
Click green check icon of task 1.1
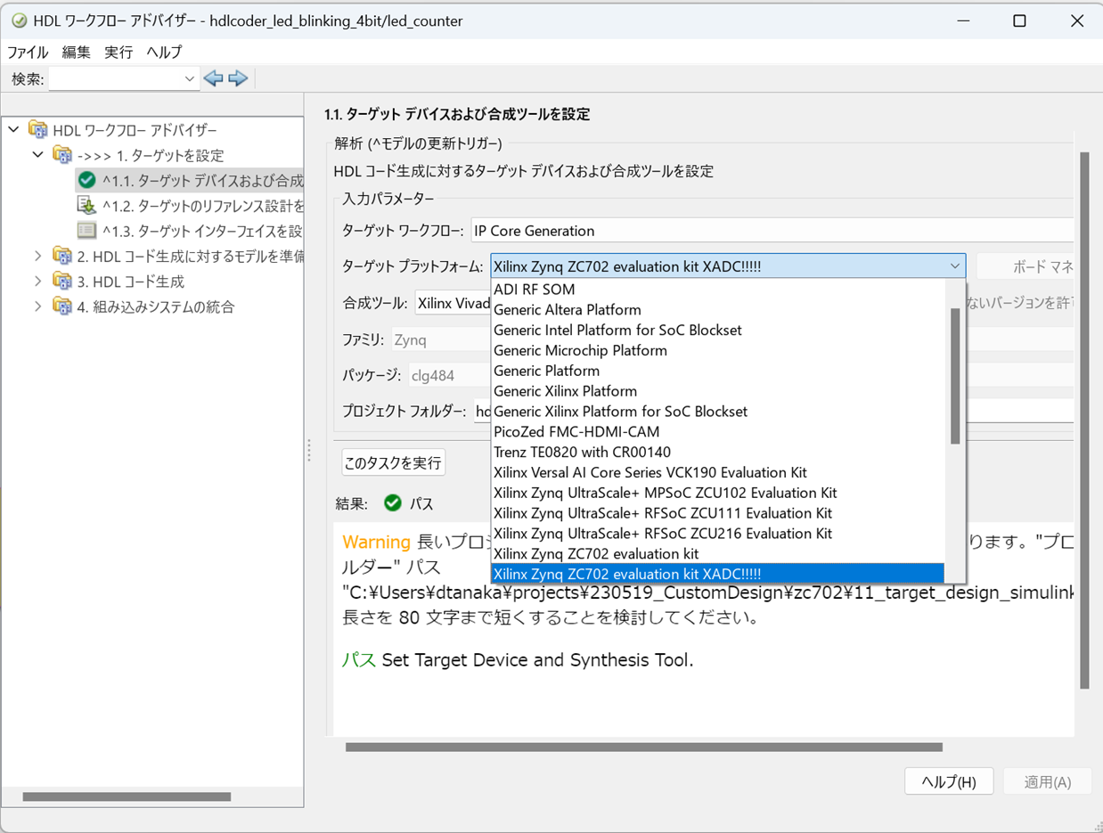coord(86,180)
